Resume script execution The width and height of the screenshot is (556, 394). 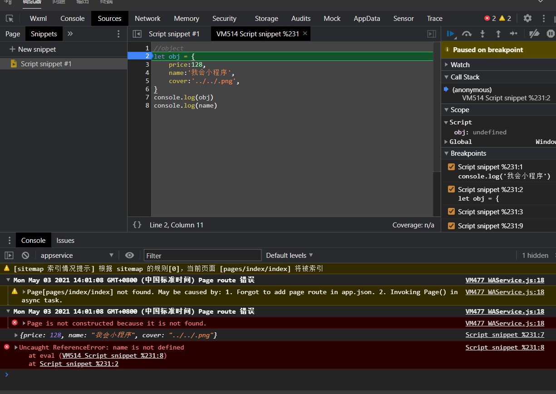pos(451,34)
